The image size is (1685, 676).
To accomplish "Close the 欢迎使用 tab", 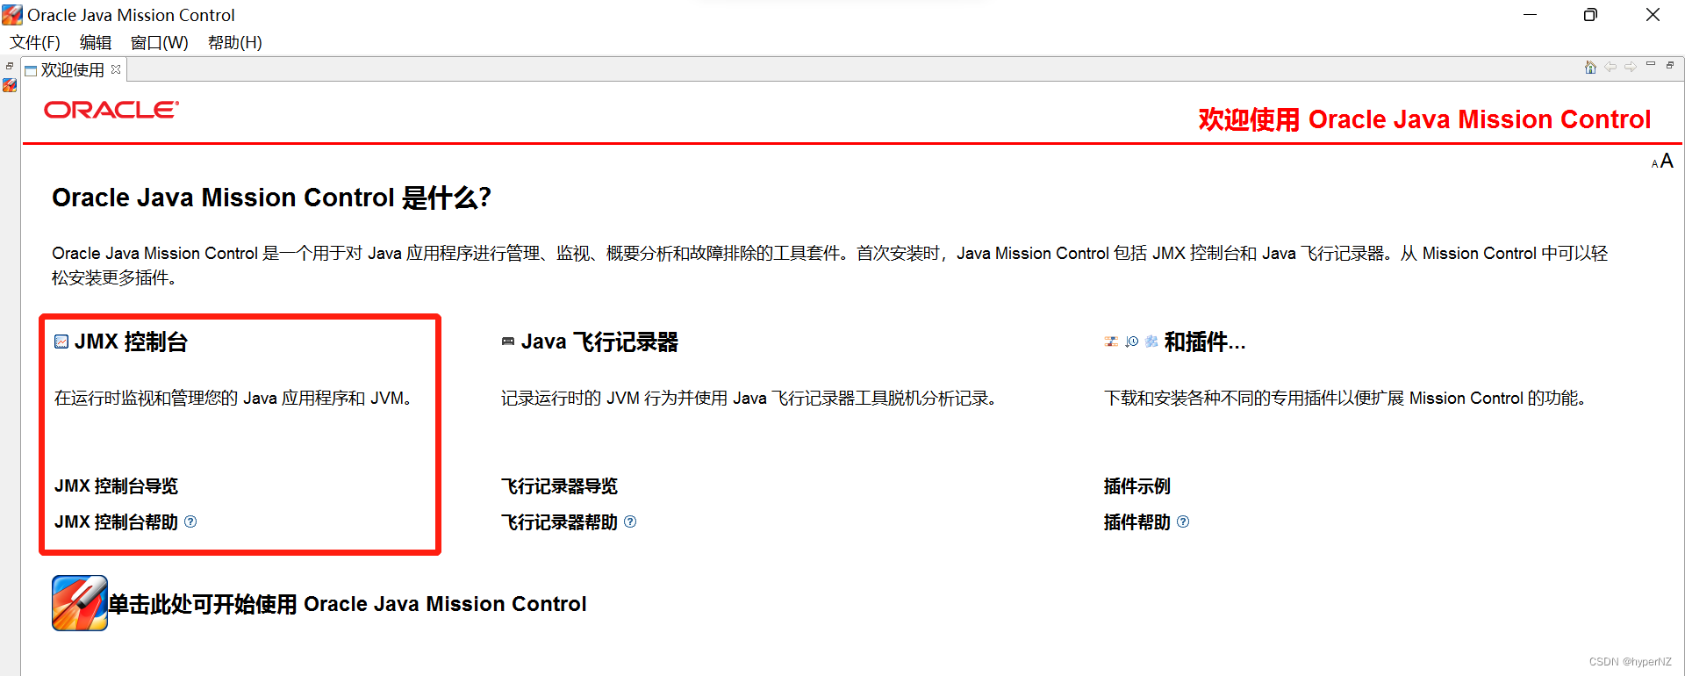I will [116, 69].
